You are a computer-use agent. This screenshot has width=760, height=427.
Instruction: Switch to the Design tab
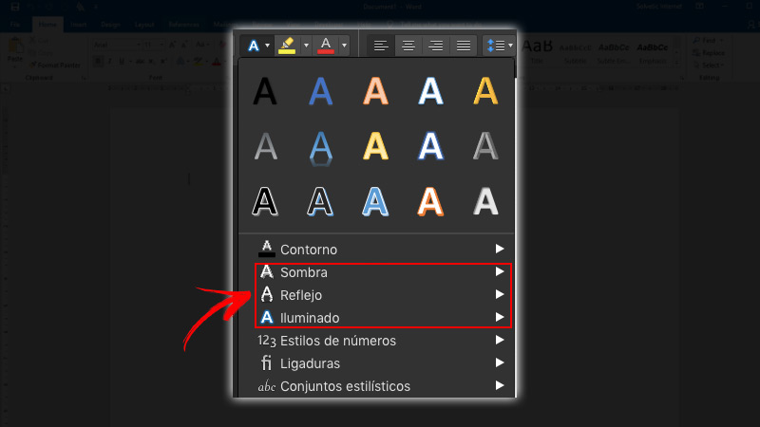tap(110, 25)
